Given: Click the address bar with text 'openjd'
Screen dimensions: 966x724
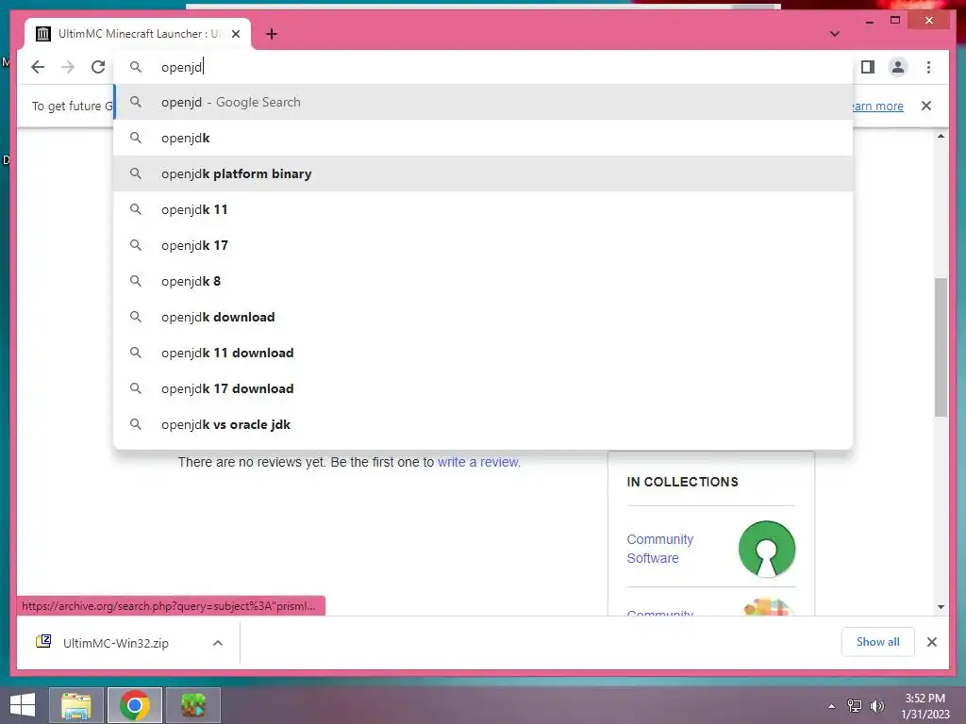Looking at the screenshot, I should click(x=484, y=67).
